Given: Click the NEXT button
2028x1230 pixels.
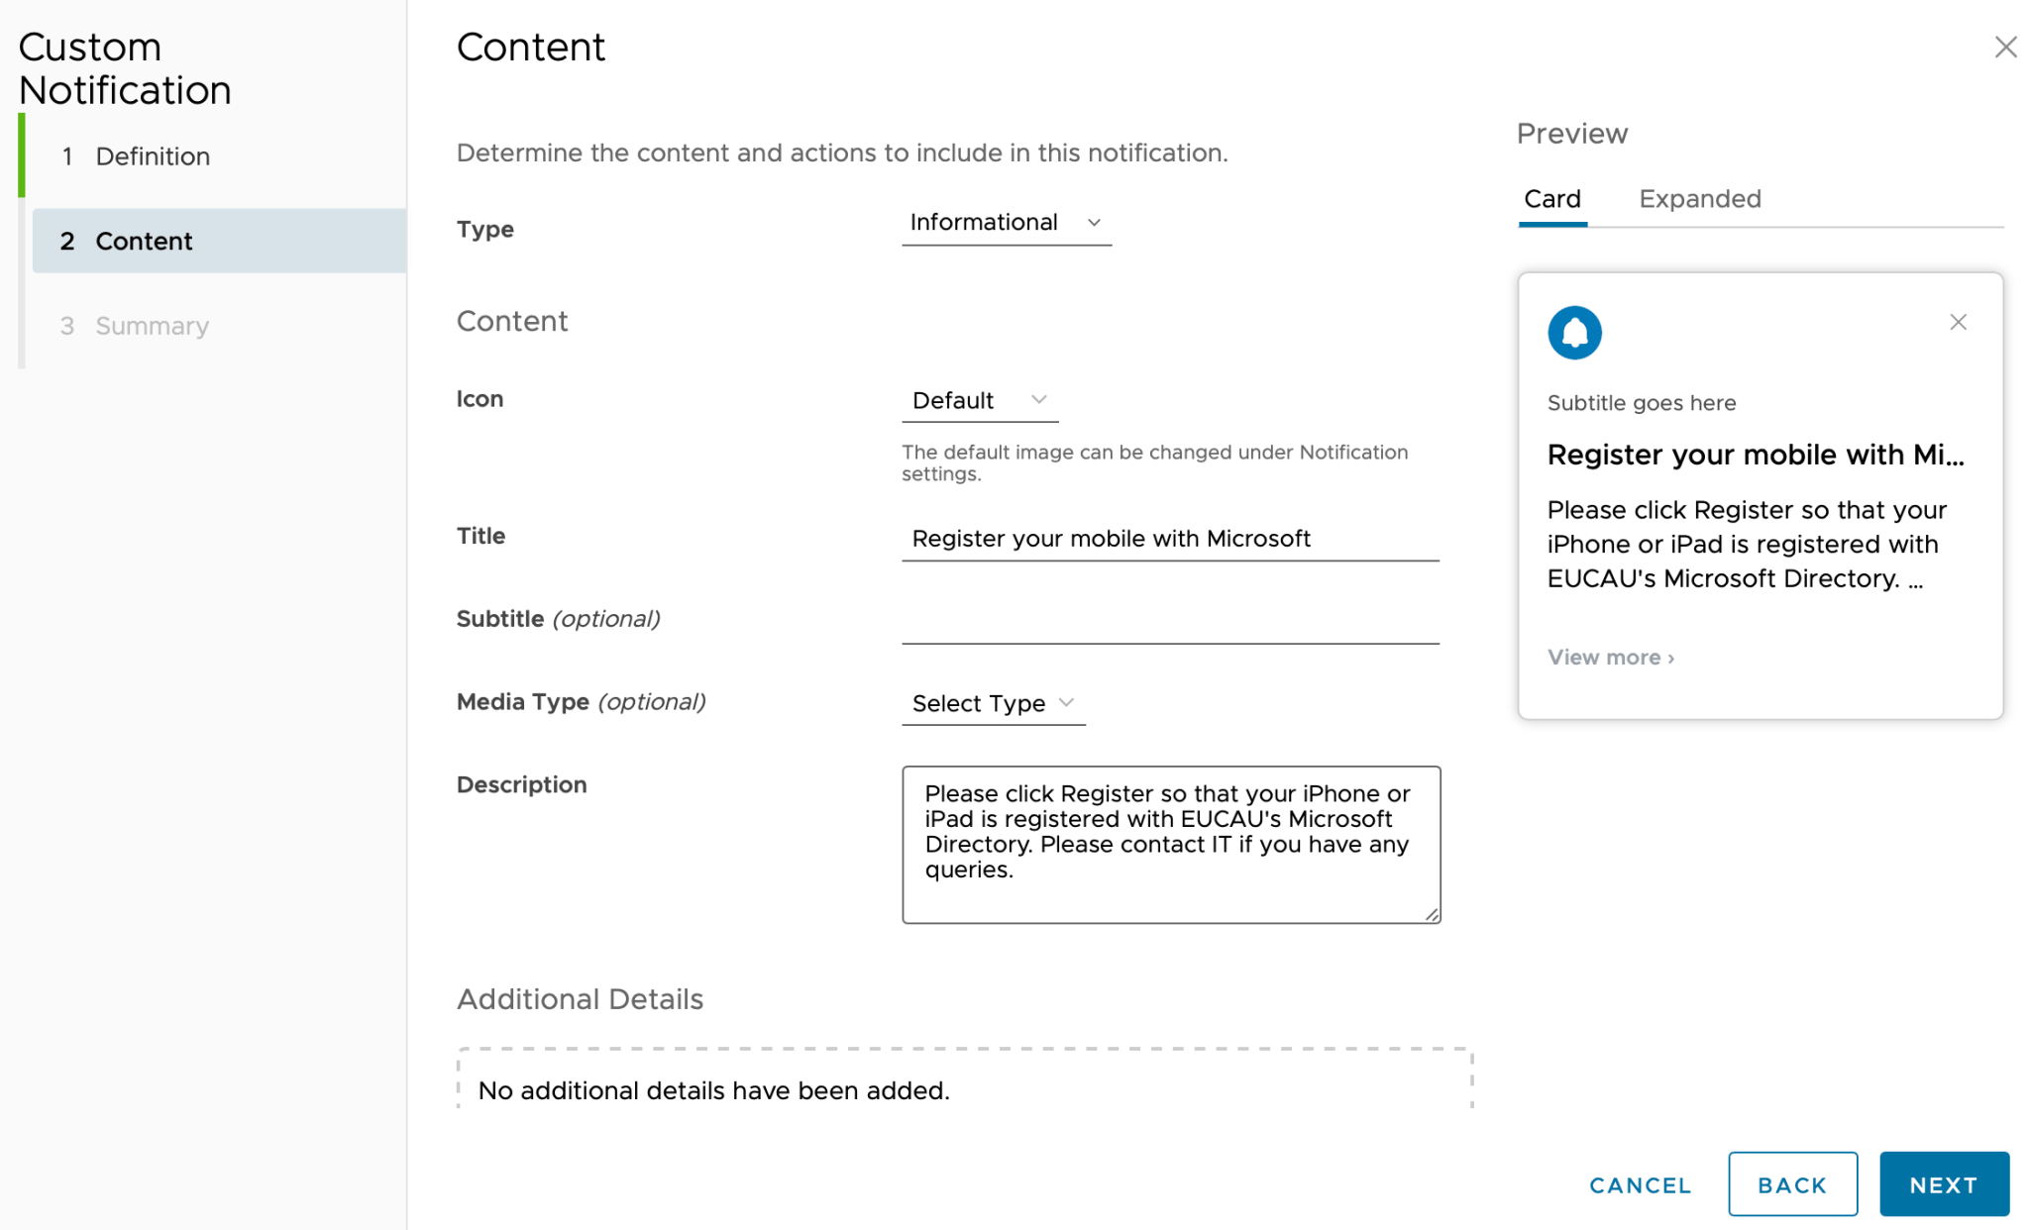Looking at the screenshot, I should [x=1943, y=1183].
